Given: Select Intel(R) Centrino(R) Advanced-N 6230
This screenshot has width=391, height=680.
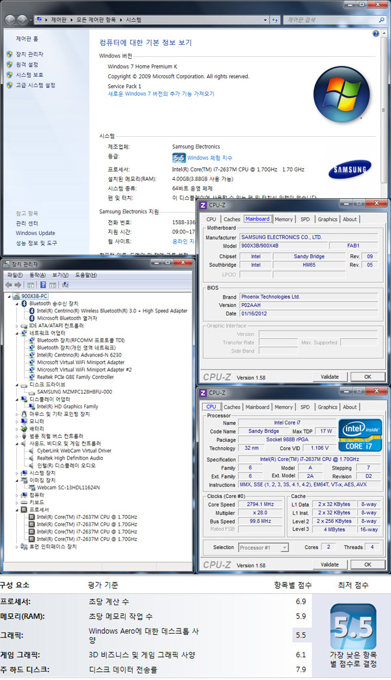Looking at the screenshot, I should tap(80, 355).
